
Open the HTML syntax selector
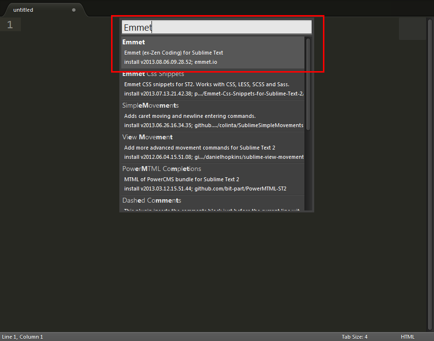pyautogui.click(x=408, y=337)
